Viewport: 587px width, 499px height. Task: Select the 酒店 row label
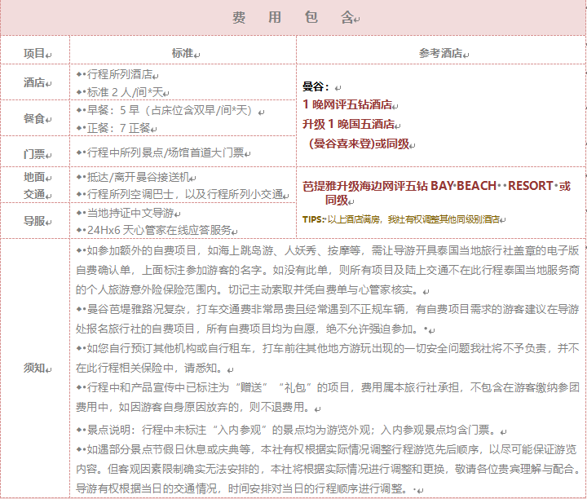pyautogui.click(x=35, y=82)
